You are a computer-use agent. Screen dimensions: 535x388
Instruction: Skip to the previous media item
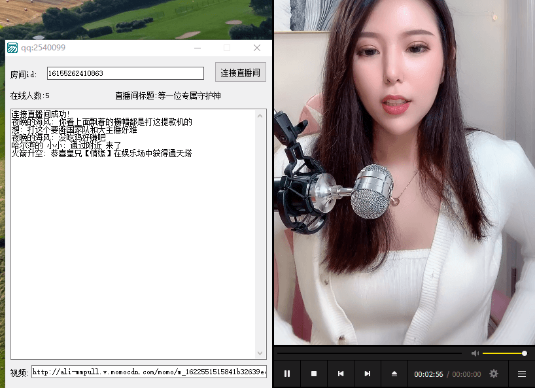point(341,374)
